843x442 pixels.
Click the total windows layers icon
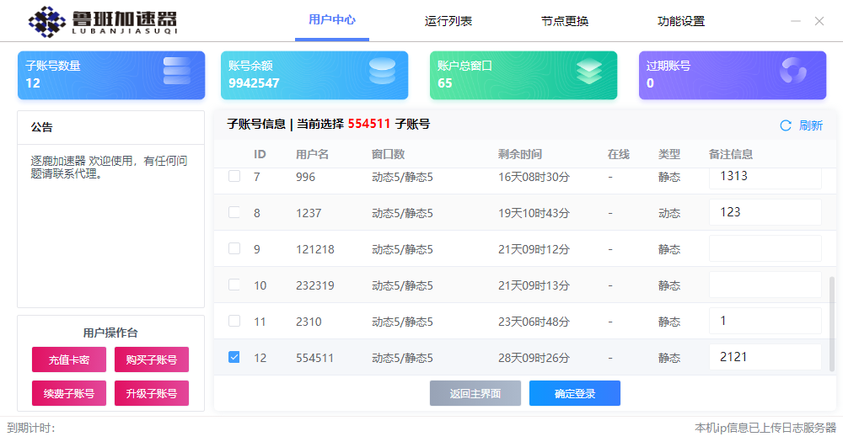[x=589, y=72]
